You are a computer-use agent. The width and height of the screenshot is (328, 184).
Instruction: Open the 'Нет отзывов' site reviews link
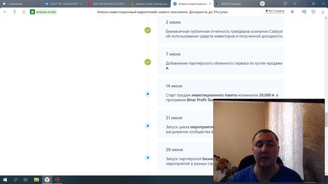pyautogui.click(x=275, y=11)
